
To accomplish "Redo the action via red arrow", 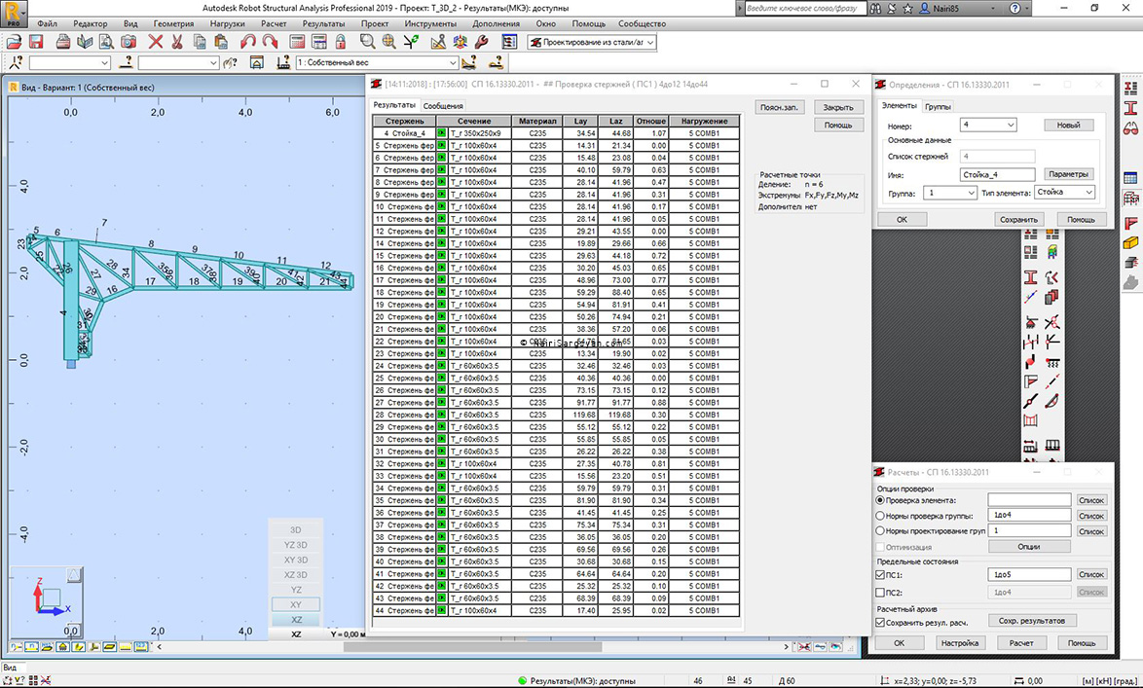I will (270, 42).
